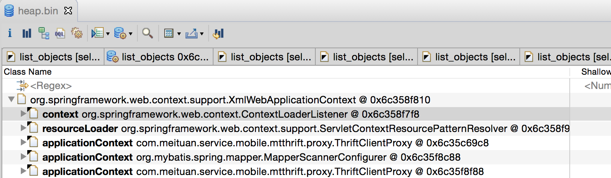Click the Class Name column header
The height and width of the screenshot is (178, 611).
point(28,72)
